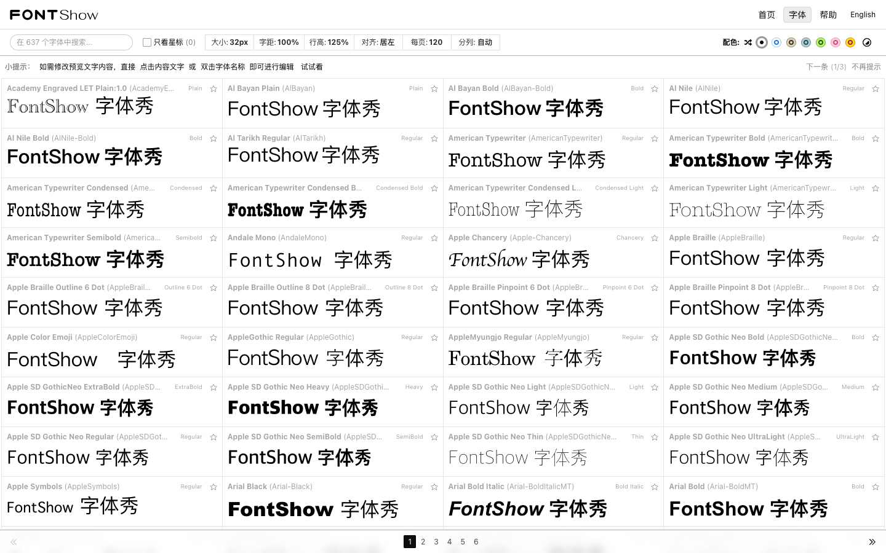Star the American Typewriter Regular font
The width and height of the screenshot is (886, 553).
click(655, 138)
